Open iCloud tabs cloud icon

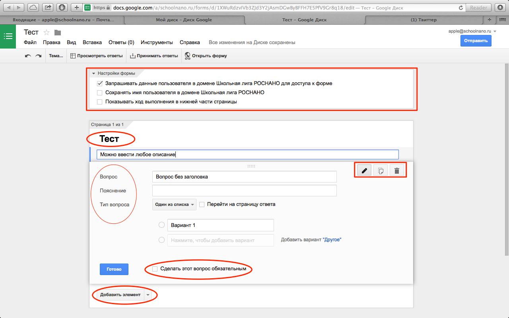(x=33, y=7)
